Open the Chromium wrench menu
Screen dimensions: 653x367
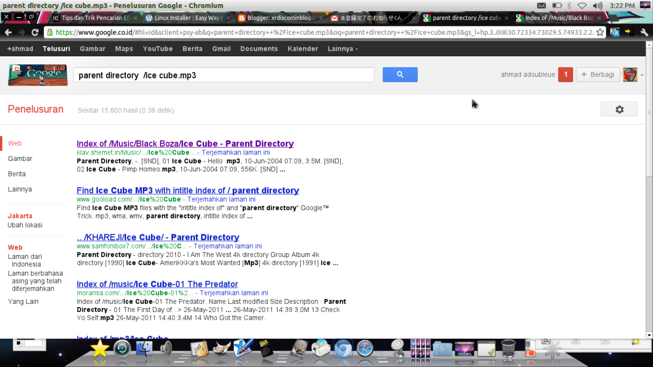(644, 32)
